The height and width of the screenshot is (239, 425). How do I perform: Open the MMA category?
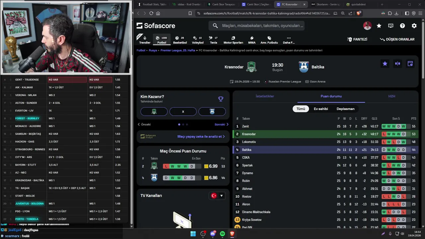tap(252, 40)
